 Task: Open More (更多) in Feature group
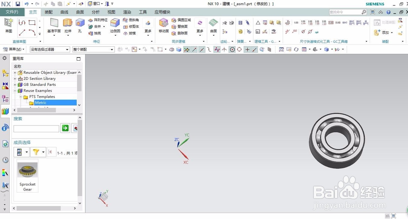click(x=148, y=26)
